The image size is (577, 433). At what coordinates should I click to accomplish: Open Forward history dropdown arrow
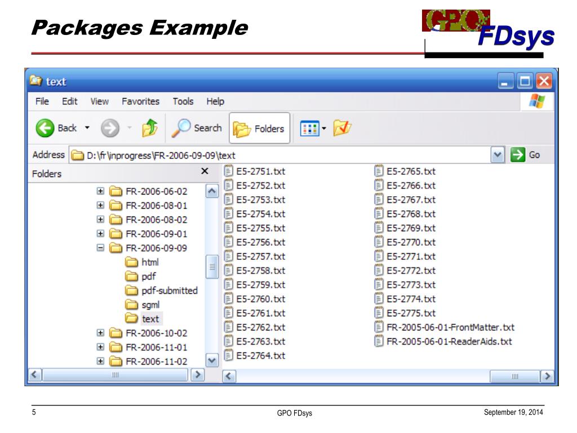click(130, 128)
